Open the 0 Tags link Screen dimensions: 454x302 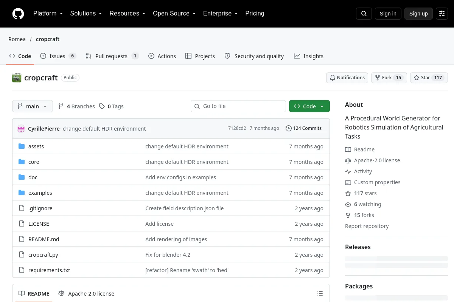click(111, 106)
